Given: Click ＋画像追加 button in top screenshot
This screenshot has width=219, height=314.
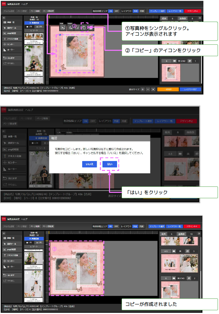Looking at the screenshot, I should [x=34, y=23].
